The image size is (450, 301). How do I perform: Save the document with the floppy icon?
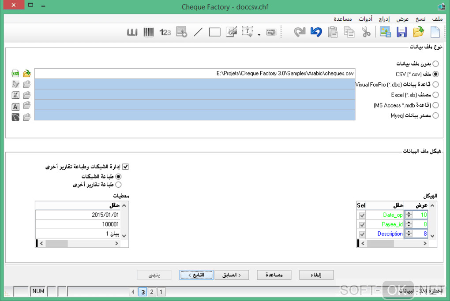(401, 32)
